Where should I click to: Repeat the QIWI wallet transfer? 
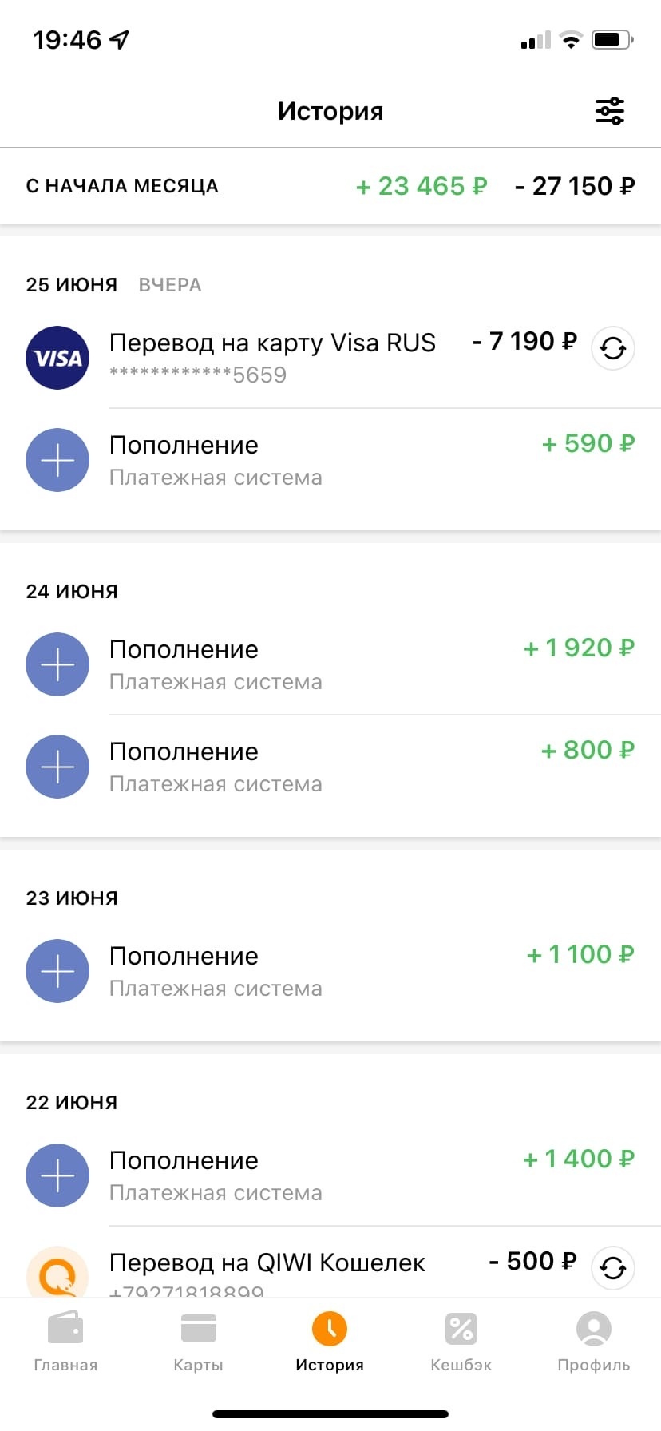coord(612,1267)
